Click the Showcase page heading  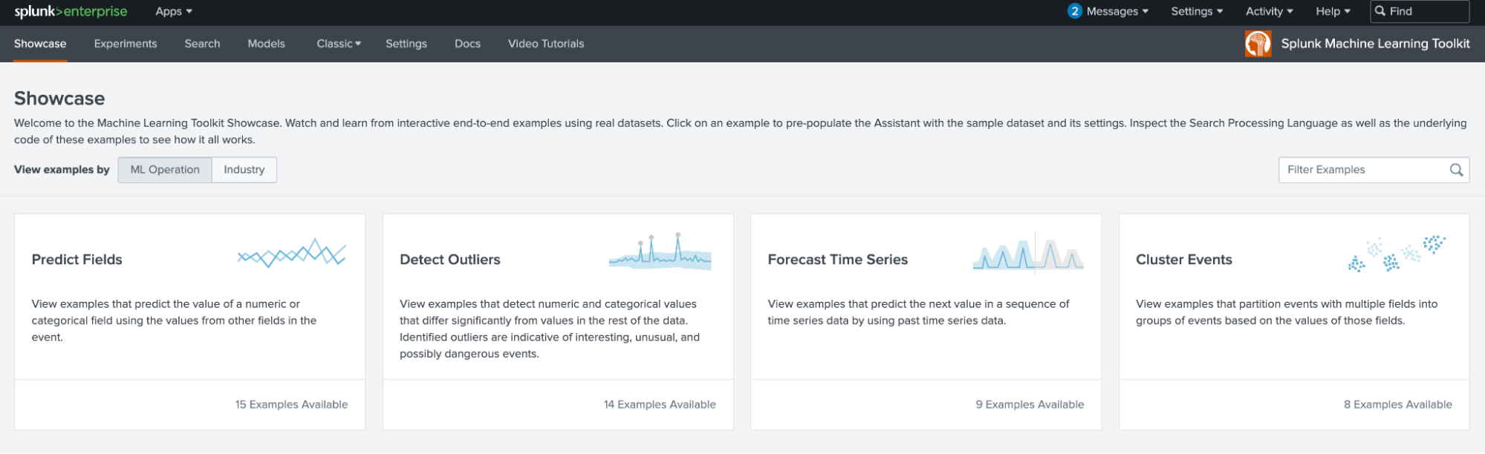coord(59,99)
